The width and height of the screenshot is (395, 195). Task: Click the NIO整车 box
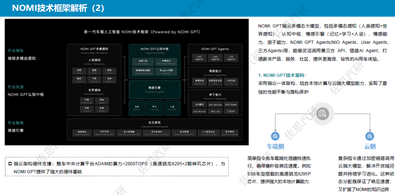click(199, 104)
